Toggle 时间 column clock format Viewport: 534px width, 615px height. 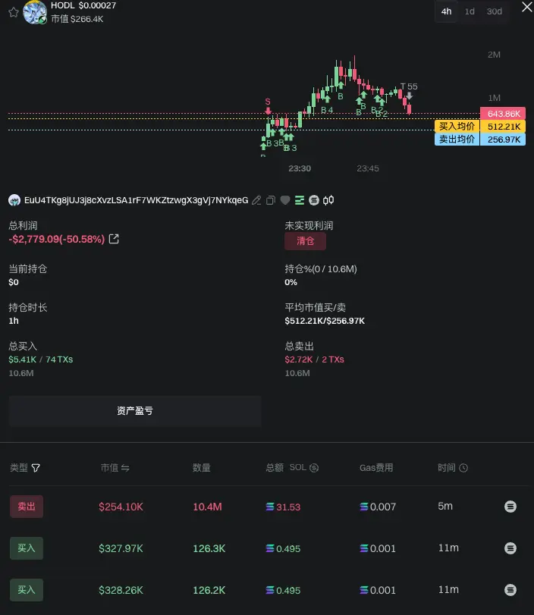[x=463, y=468]
